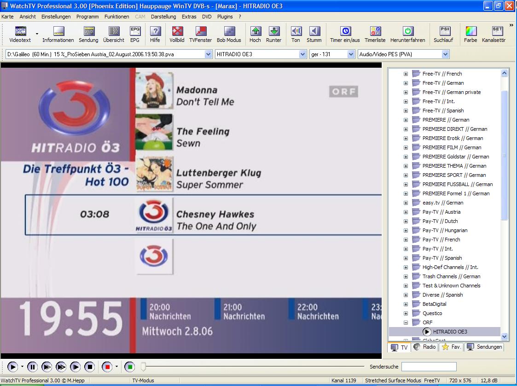Screen dimensions: 517x386
Task: Expand the Free-TV // French folder
Action: (406, 74)
